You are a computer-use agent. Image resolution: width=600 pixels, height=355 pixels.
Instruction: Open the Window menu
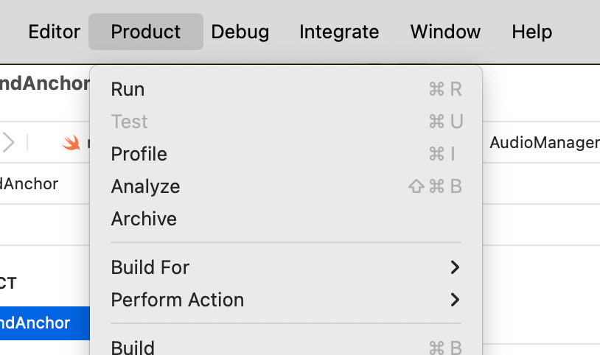click(x=445, y=32)
